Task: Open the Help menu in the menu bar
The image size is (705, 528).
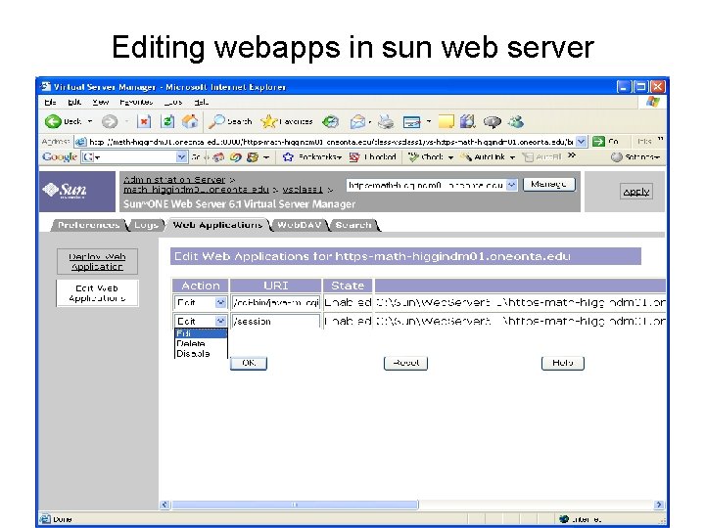Action: coord(202,103)
